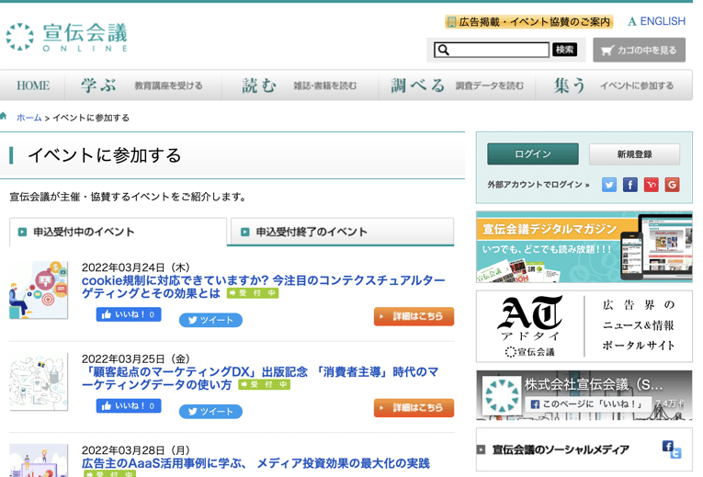Click thumbnail of cookie規制 event
This screenshot has width=703, height=477.
pos(39,290)
